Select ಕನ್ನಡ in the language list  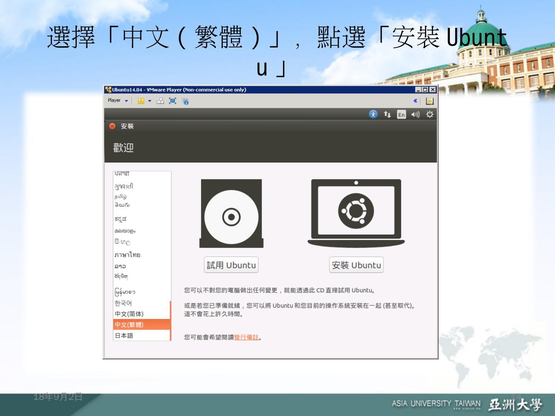pos(142,219)
